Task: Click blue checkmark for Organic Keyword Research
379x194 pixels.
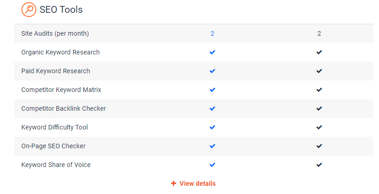Action: click(x=212, y=52)
